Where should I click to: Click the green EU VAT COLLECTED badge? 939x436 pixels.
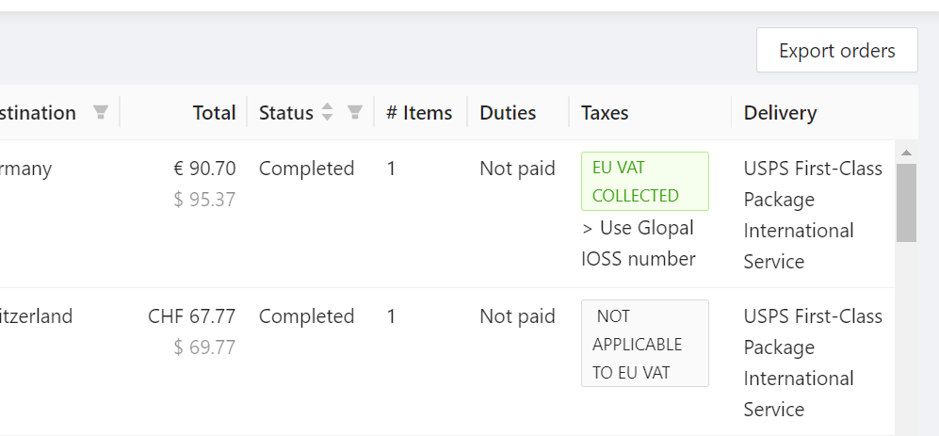click(644, 181)
